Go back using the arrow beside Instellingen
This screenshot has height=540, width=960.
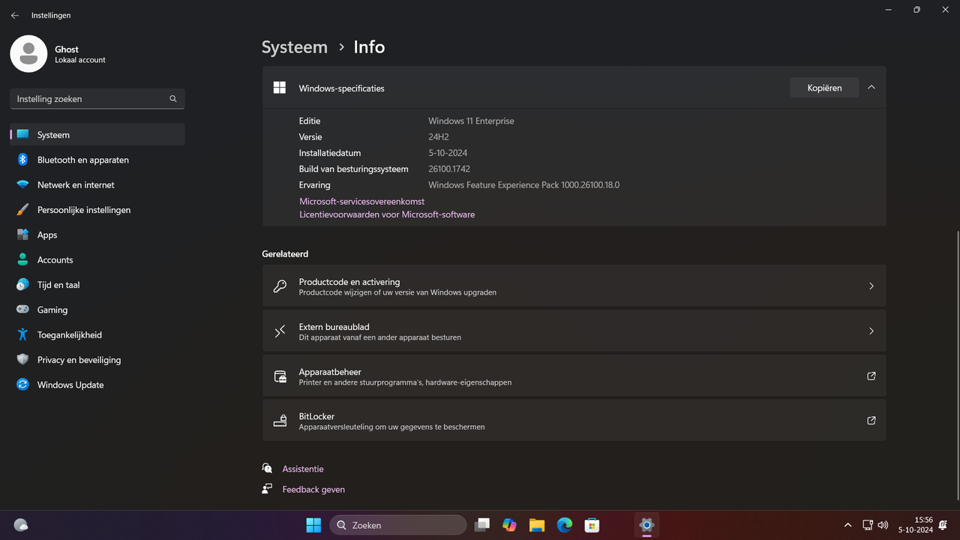(x=14, y=15)
